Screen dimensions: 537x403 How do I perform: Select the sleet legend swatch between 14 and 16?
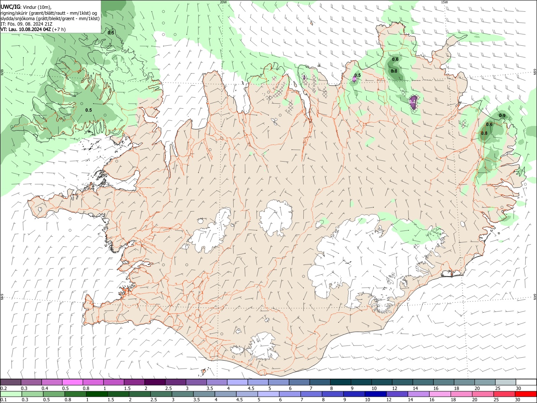pyautogui.click(x=423, y=382)
